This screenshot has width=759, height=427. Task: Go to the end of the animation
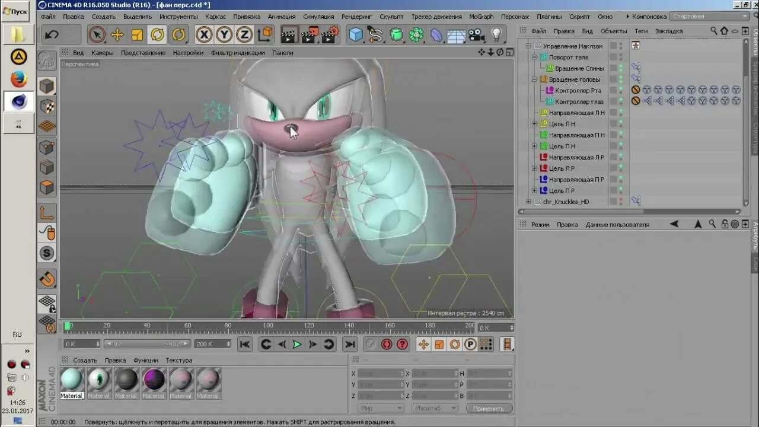coord(350,344)
